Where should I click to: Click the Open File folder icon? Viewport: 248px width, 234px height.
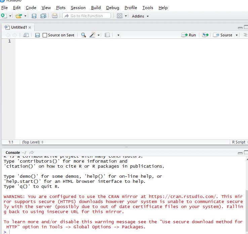pos(19,16)
